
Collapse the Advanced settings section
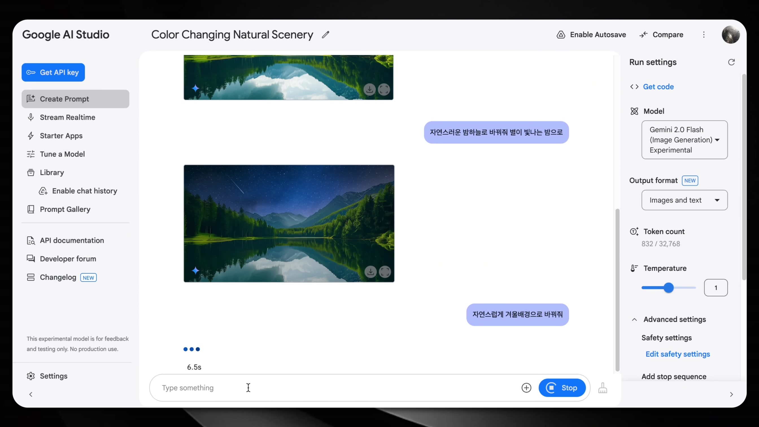[x=634, y=319]
